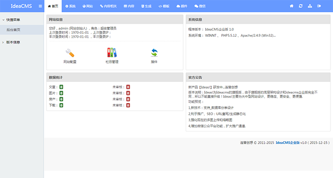Click 未审核 red badge in 文章 row
Screen dimensions: 333x178
pos(128,87)
